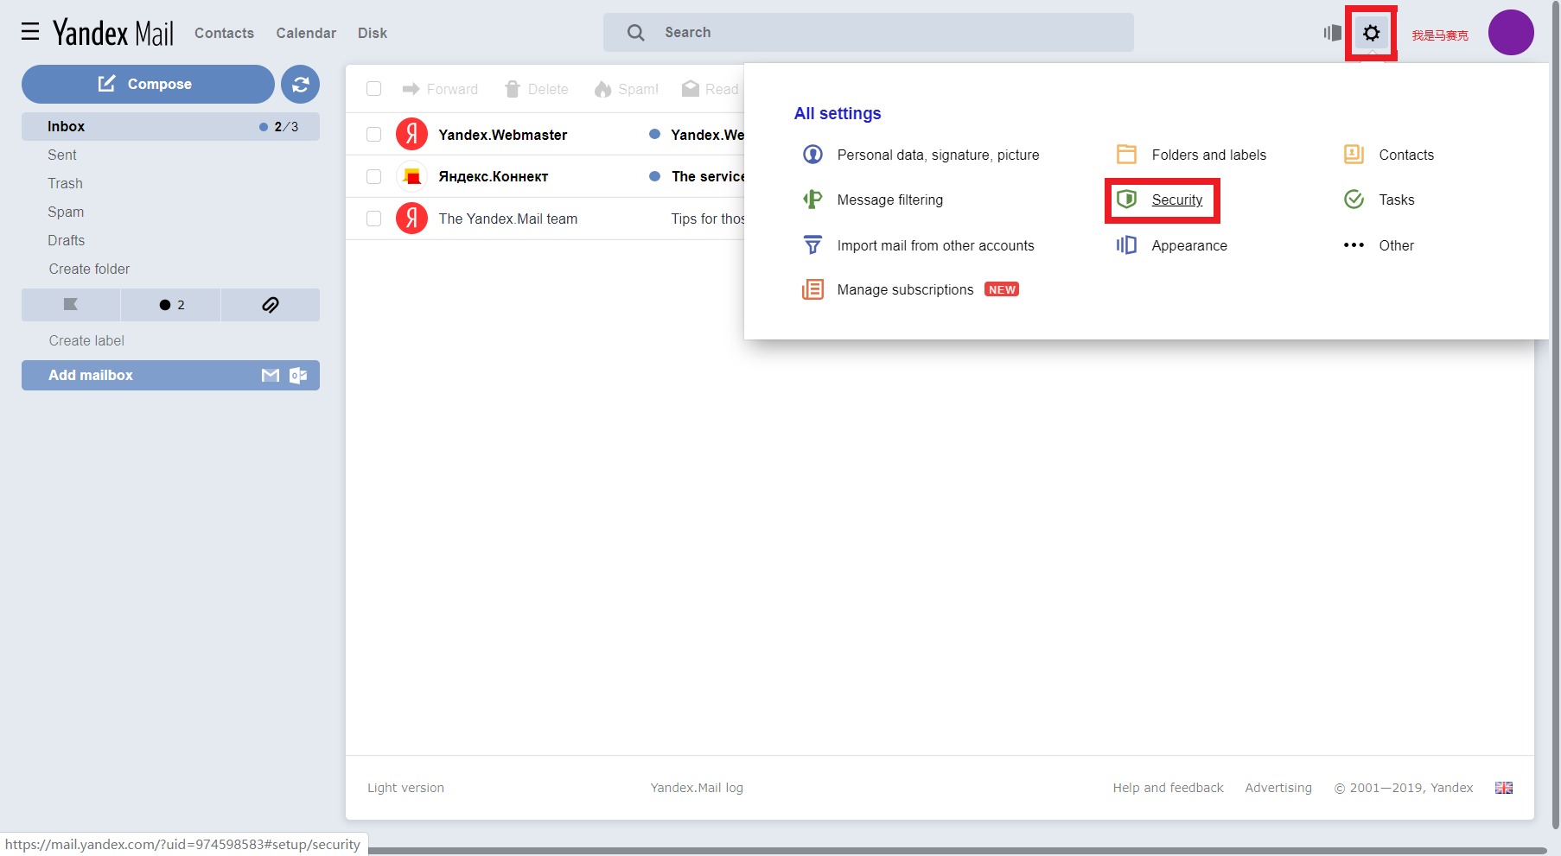The height and width of the screenshot is (856, 1561).
Task: Click Spam! in message toolbar
Action: pyautogui.click(x=627, y=89)
